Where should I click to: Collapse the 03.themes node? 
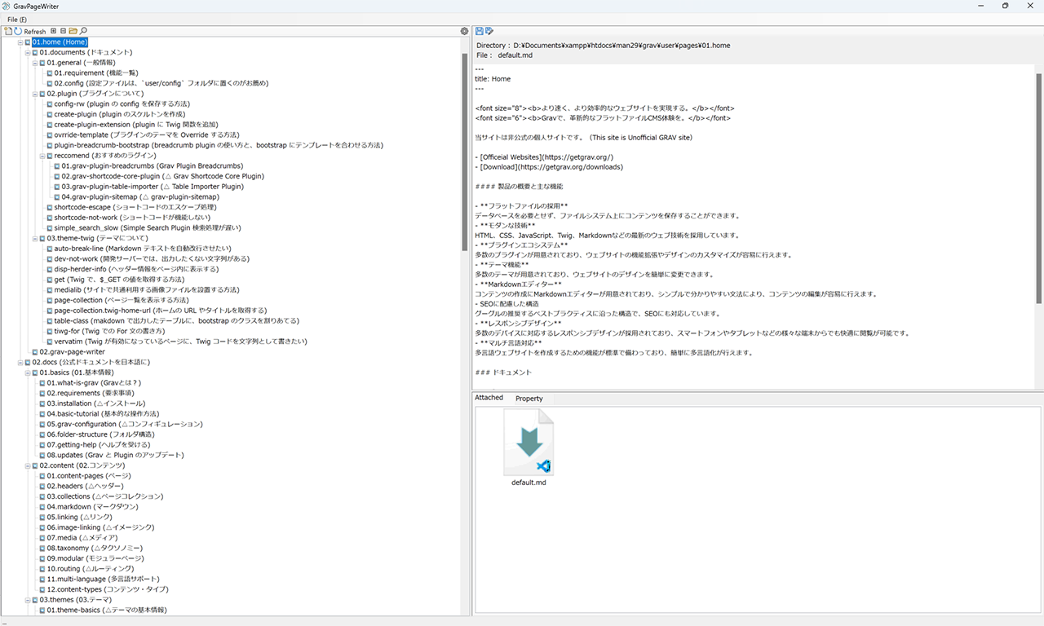click(27, 599)
